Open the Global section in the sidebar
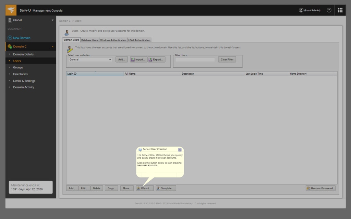 click(18, 20)
